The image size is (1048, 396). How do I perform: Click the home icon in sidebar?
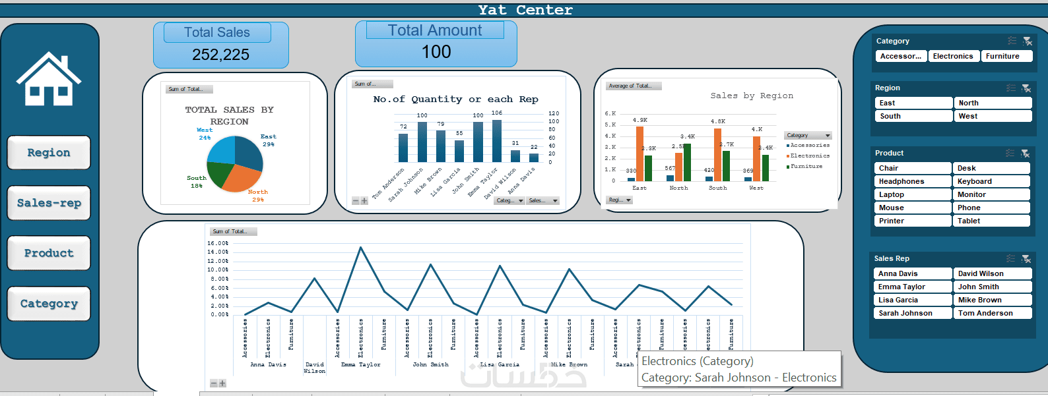pos(49,79)
